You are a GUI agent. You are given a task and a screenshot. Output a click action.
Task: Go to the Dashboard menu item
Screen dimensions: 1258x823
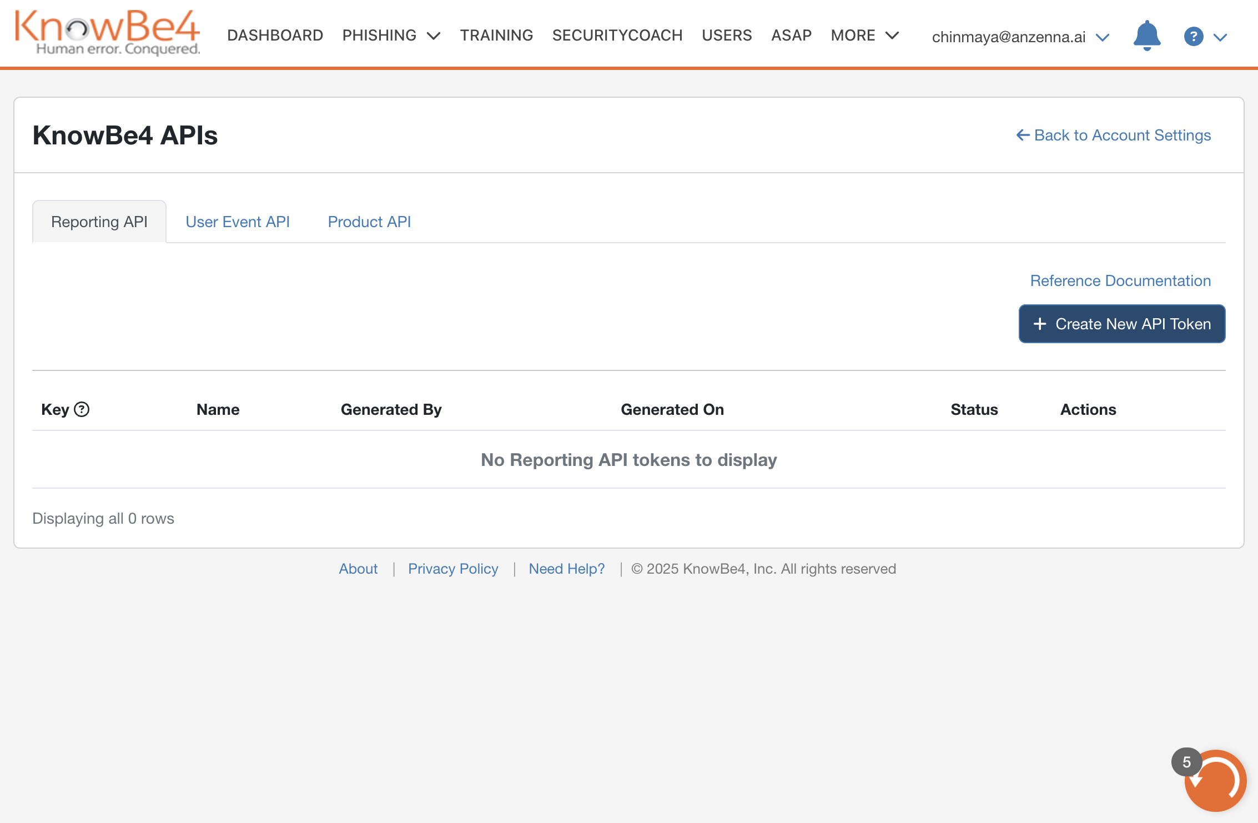pyautogui.click(x=275, y=36)
